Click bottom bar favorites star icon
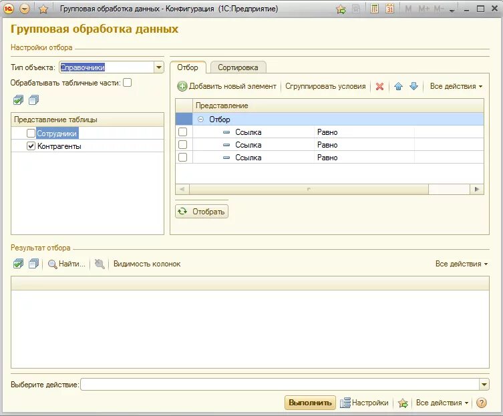Screen dimensions: 503x416 pos(403,403)
